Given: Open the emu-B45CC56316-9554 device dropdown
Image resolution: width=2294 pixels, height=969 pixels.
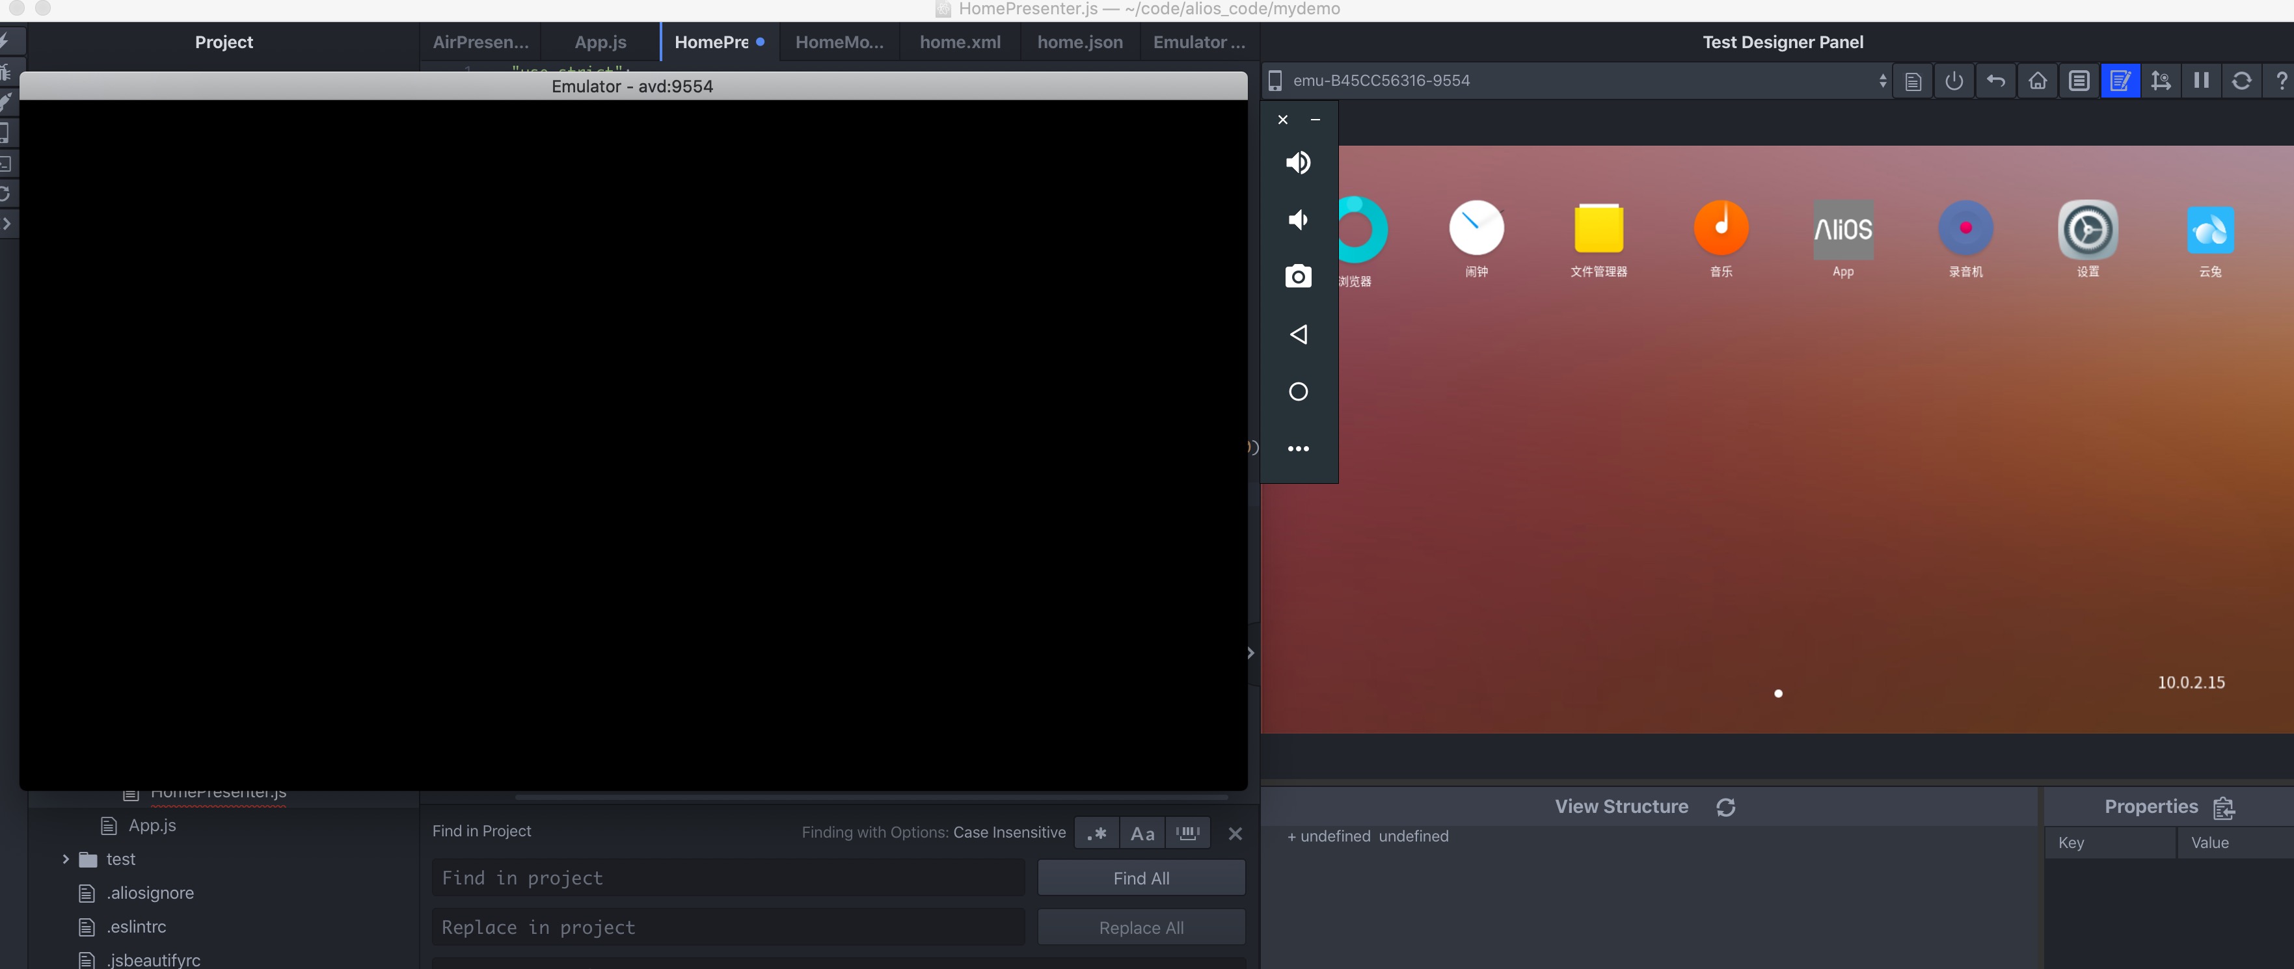Looking at the screenshot, I should click(x=1577, y=81).
